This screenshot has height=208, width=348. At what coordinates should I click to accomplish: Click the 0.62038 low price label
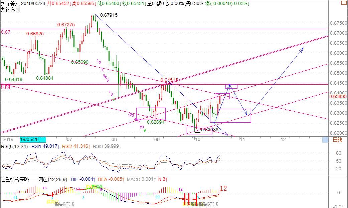tap(209, 130)
